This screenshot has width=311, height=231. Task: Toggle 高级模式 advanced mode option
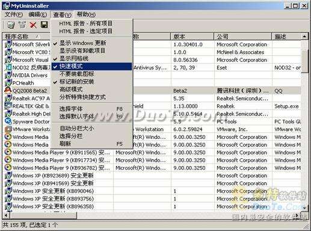tap(92, 90)
